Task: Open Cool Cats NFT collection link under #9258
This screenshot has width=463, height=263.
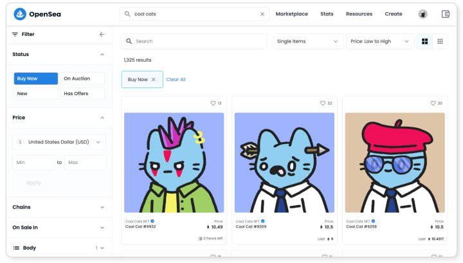Action: (x=358, y=221)
